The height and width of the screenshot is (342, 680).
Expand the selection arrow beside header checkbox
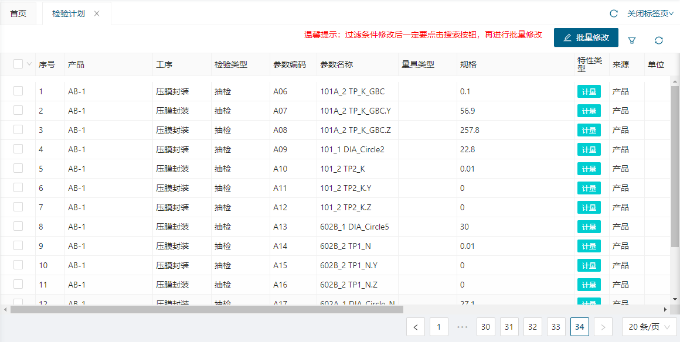29,64
